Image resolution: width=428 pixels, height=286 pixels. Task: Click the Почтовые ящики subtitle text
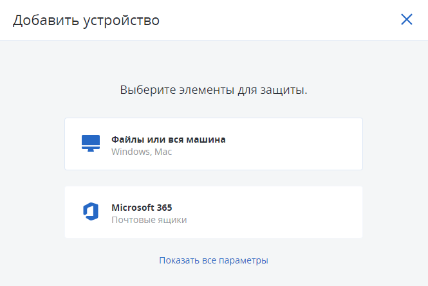click(149, 220)
